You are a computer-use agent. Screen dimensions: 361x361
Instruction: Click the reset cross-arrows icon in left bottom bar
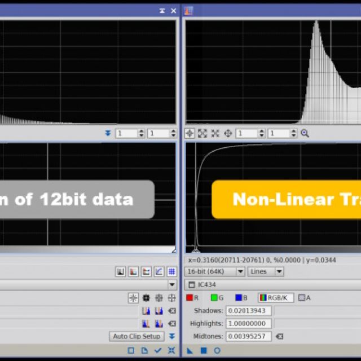pyautogui.click(x=171, y=350)
